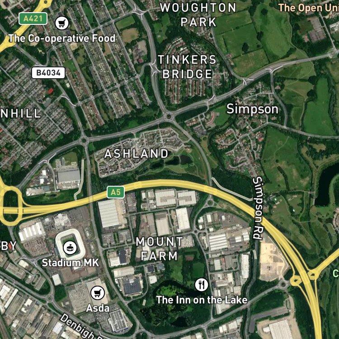Select the Asda text label
The width and height of the screenshot is (339, 339).
[x=98, y=308]
